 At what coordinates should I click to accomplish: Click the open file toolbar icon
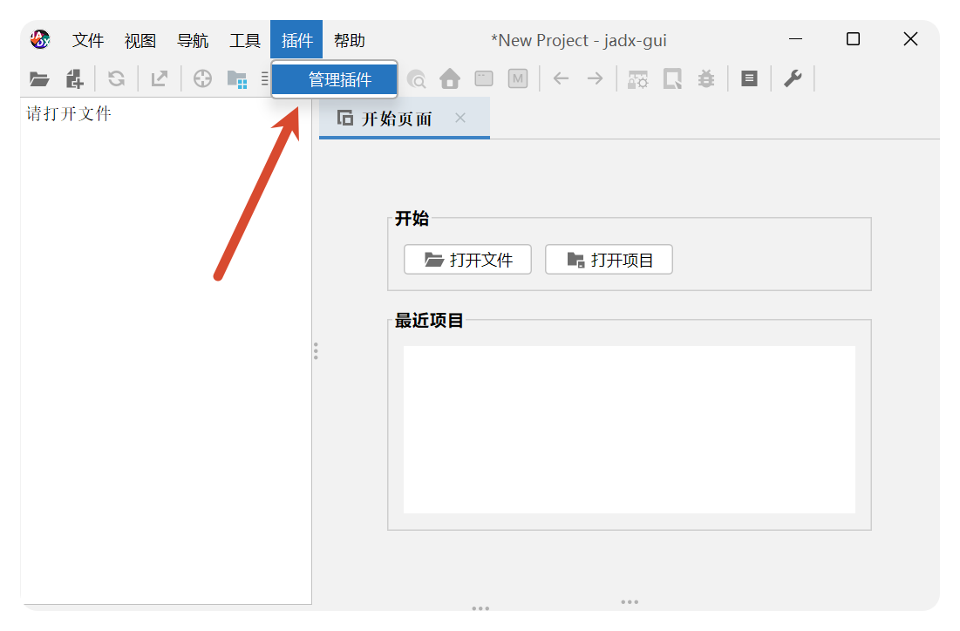click(x=39, y=79)
